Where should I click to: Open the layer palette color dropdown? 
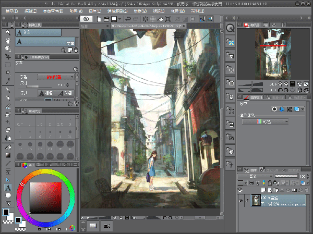click(243, 183)
